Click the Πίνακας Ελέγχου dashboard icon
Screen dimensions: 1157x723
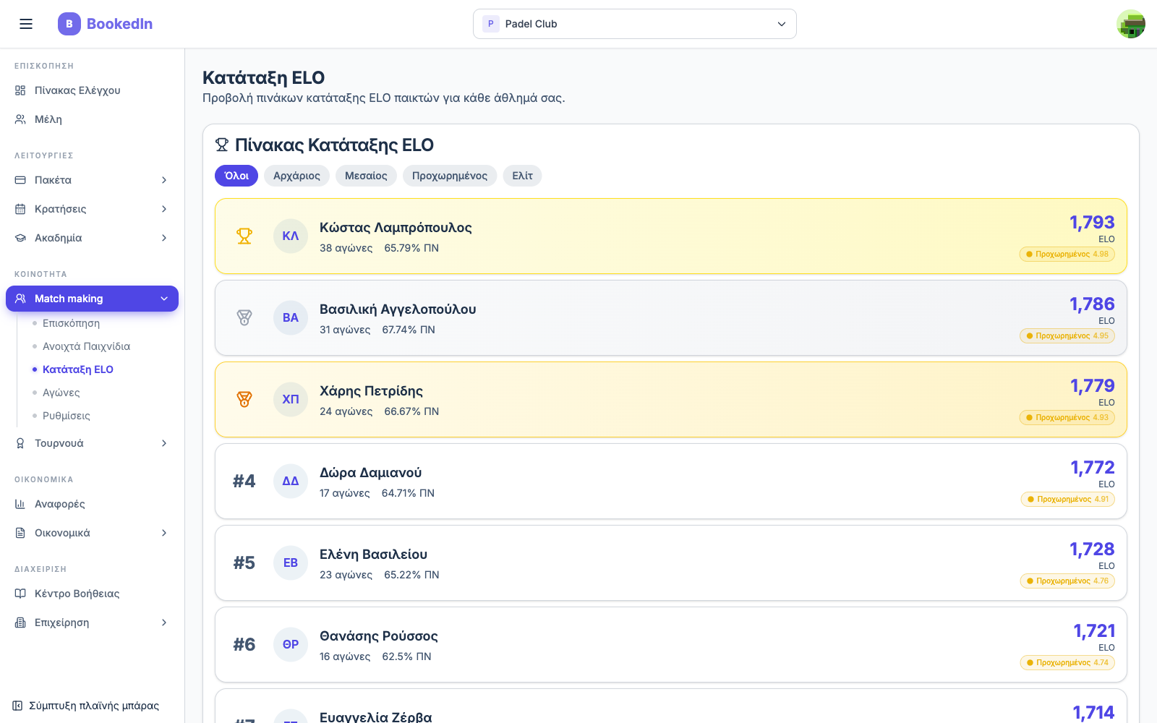point(20,90)
